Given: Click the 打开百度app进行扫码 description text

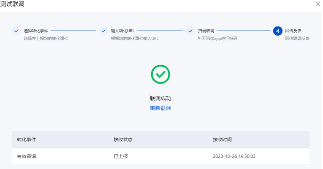Looking at the screenshot, I should [218, 38].
